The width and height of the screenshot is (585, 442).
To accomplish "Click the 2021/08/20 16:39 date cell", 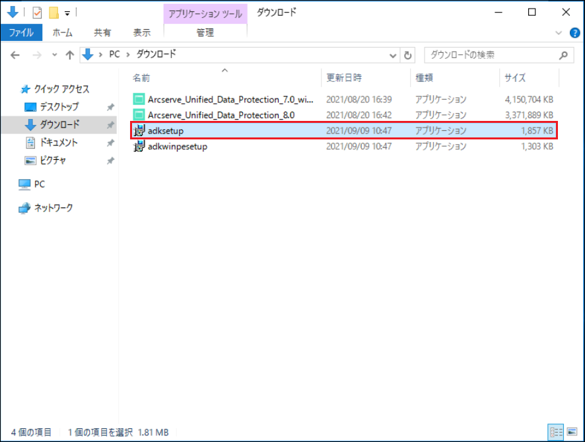I will pos(359,99).
